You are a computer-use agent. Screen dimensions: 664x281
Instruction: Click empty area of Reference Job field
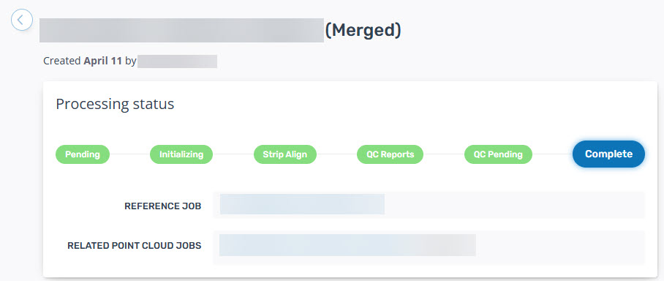pyautogui.click(x=514, y=205)
